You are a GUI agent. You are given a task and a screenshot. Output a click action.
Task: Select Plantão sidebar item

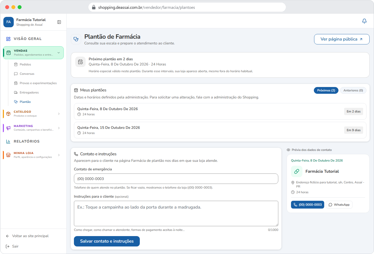click(x=25, y=102)
